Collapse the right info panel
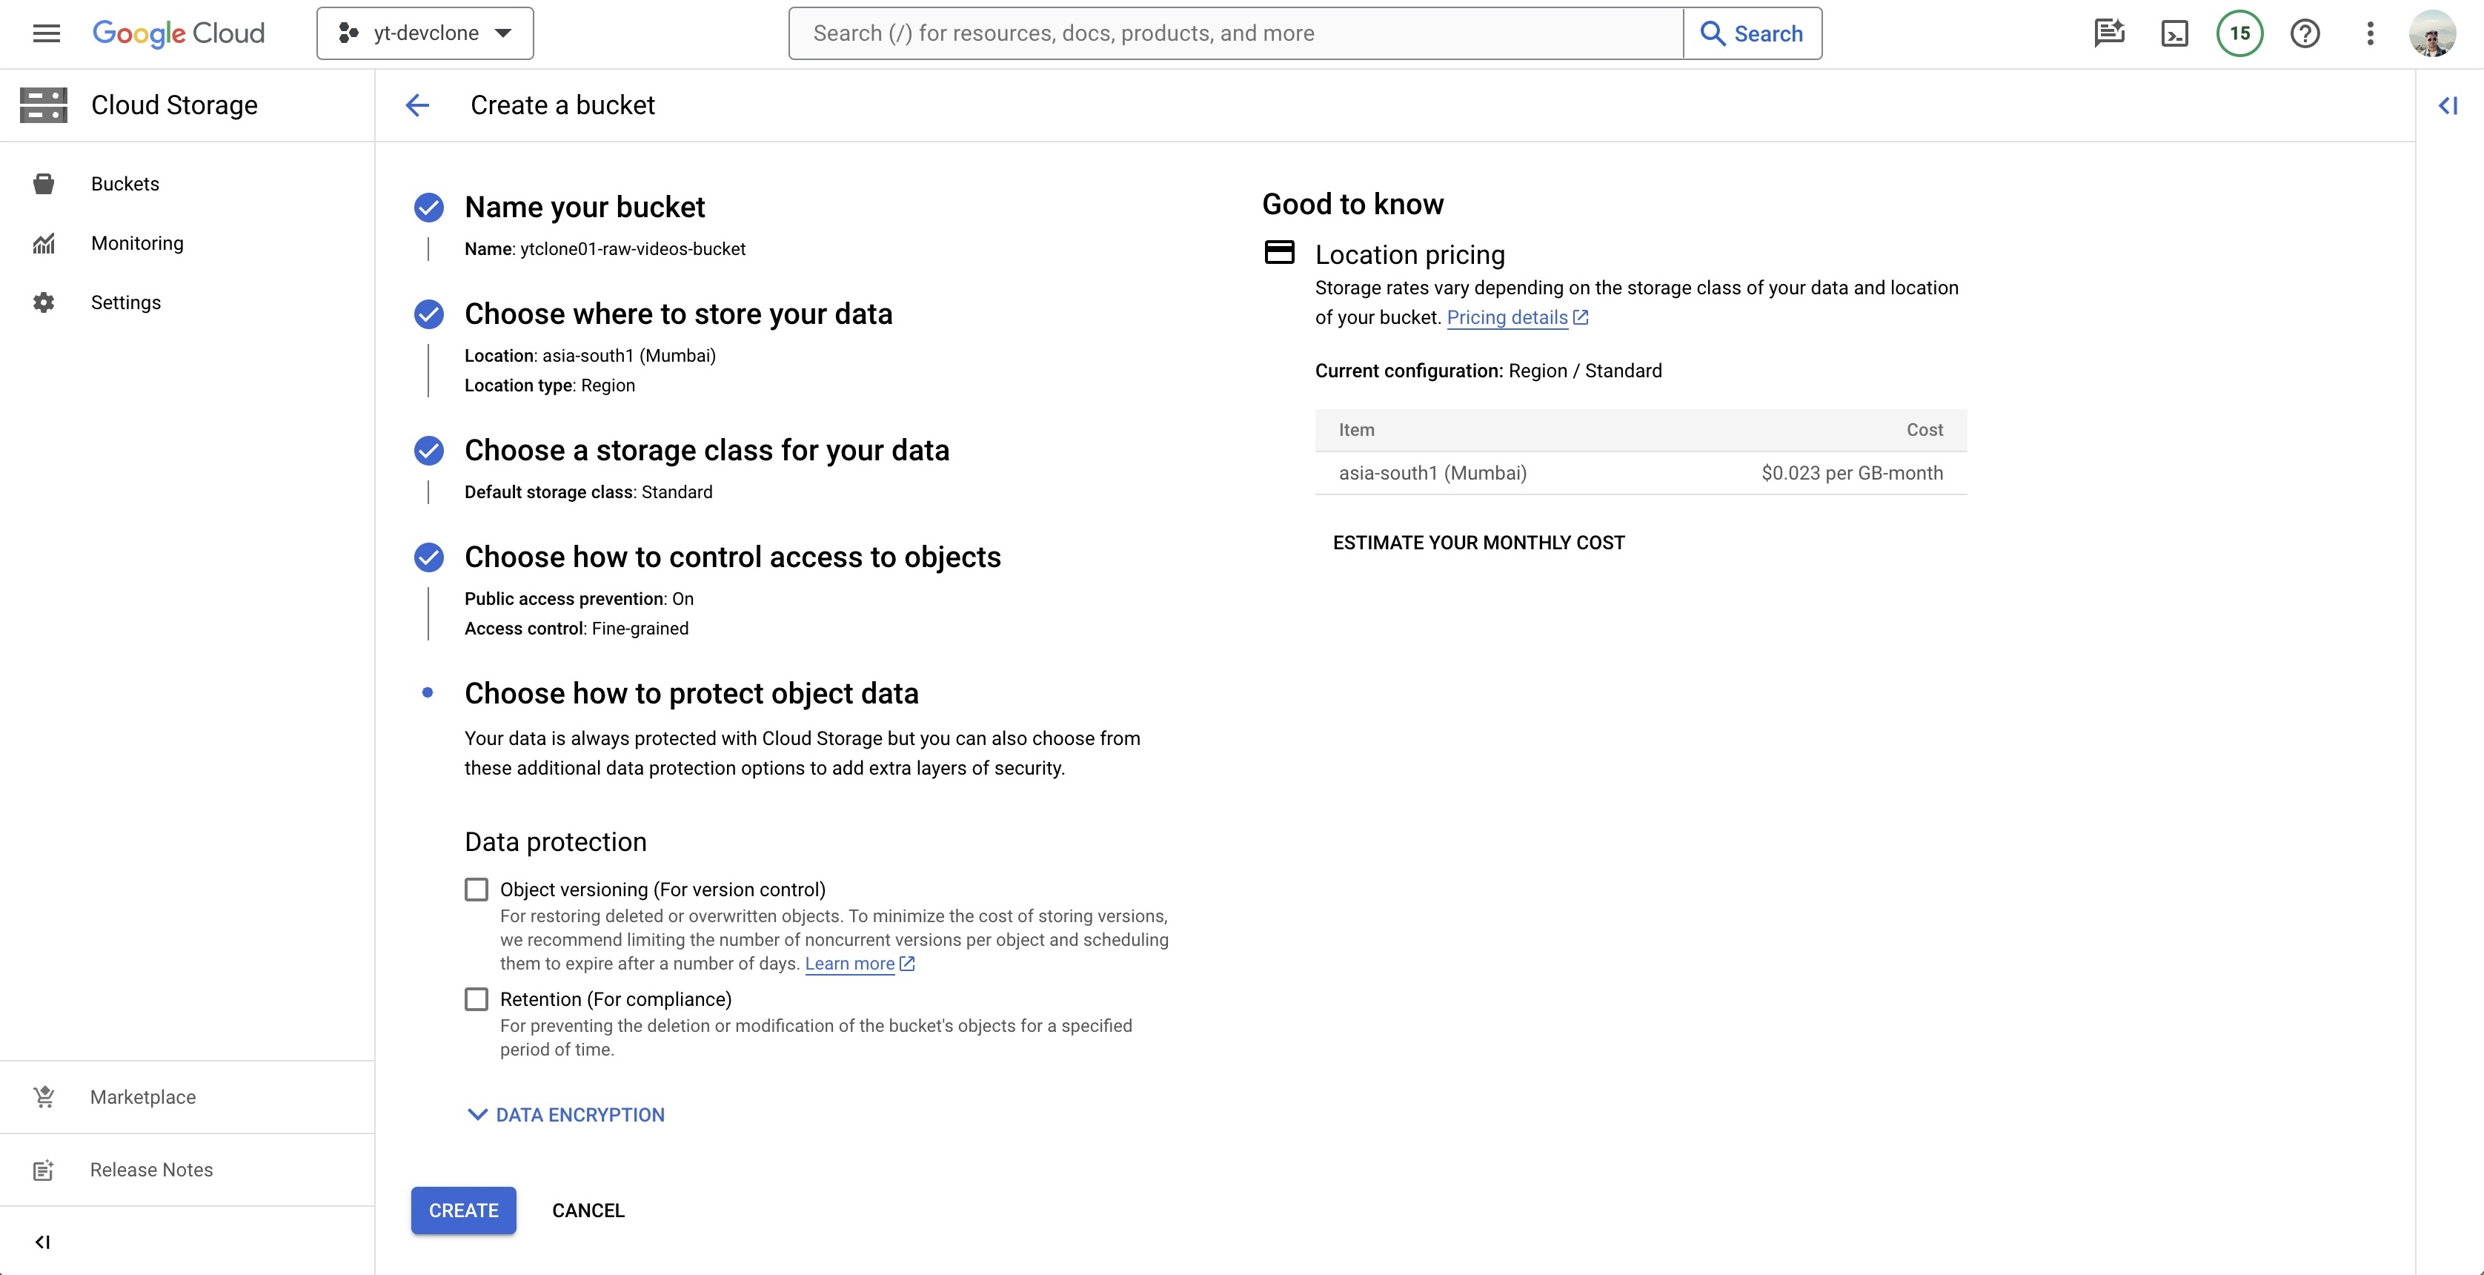The width and height of the screenshot is (2484, 1275). (2448, 105)
